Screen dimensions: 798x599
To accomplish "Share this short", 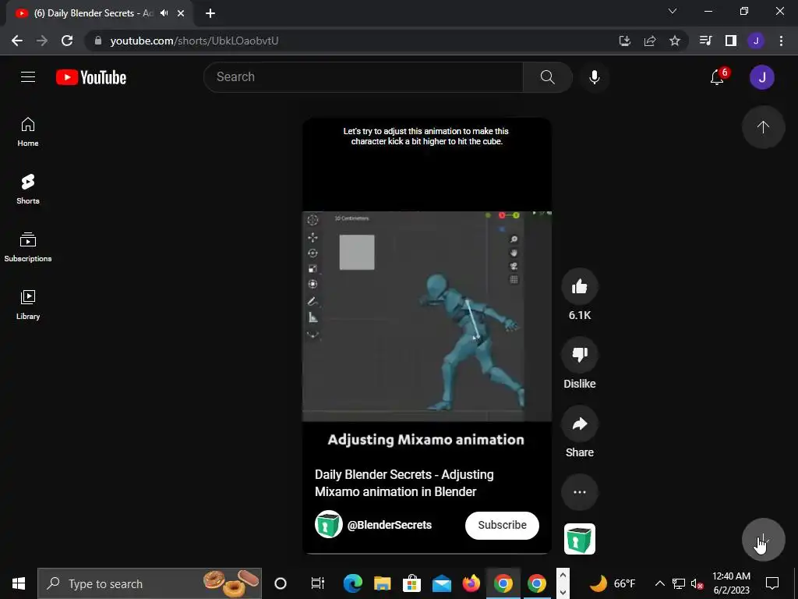I will click(580, 424).
